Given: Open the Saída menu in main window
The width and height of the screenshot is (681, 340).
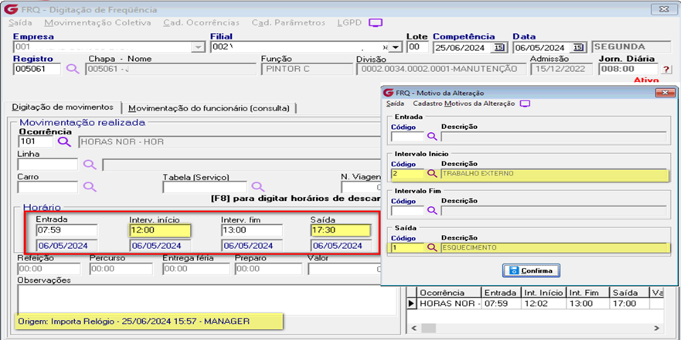Looking at the screenshot, I should tap(20, 22).
